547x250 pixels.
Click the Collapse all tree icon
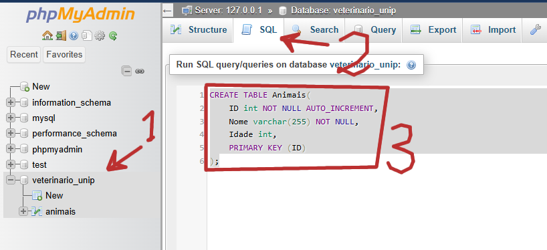pyautogui.click(x=126, y=71)
